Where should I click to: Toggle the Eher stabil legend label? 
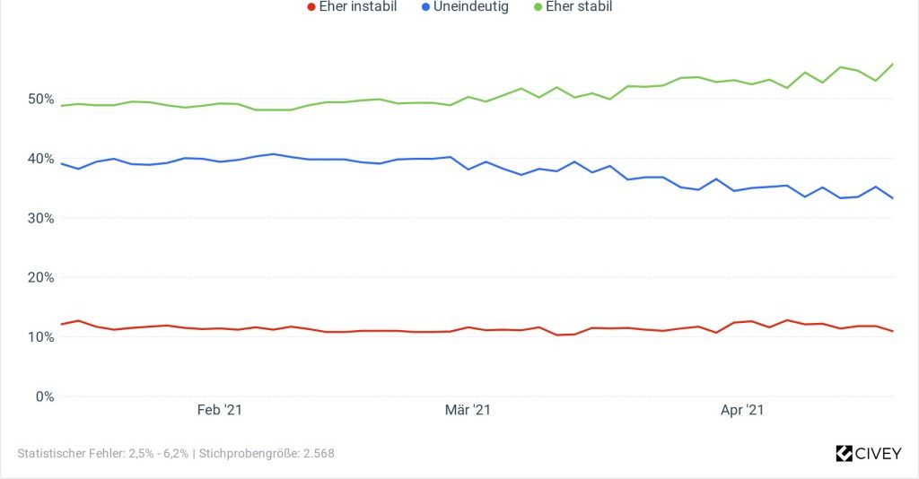pos(579,6)
